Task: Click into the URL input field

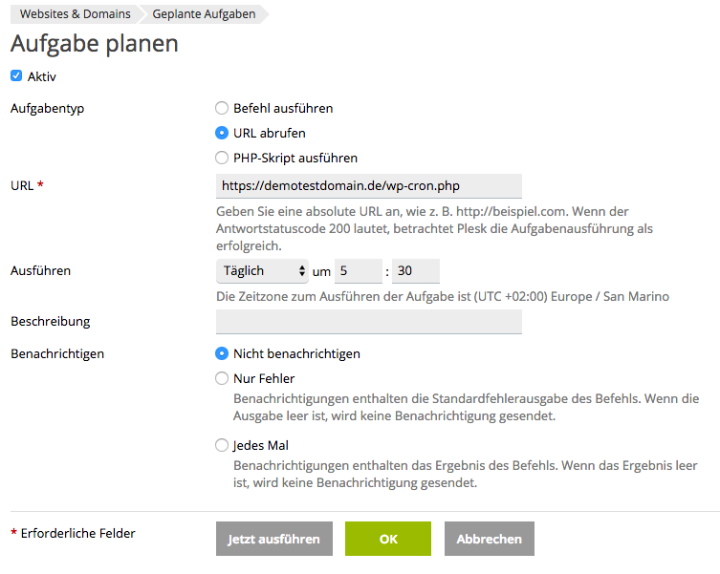Action: (369, 186)
